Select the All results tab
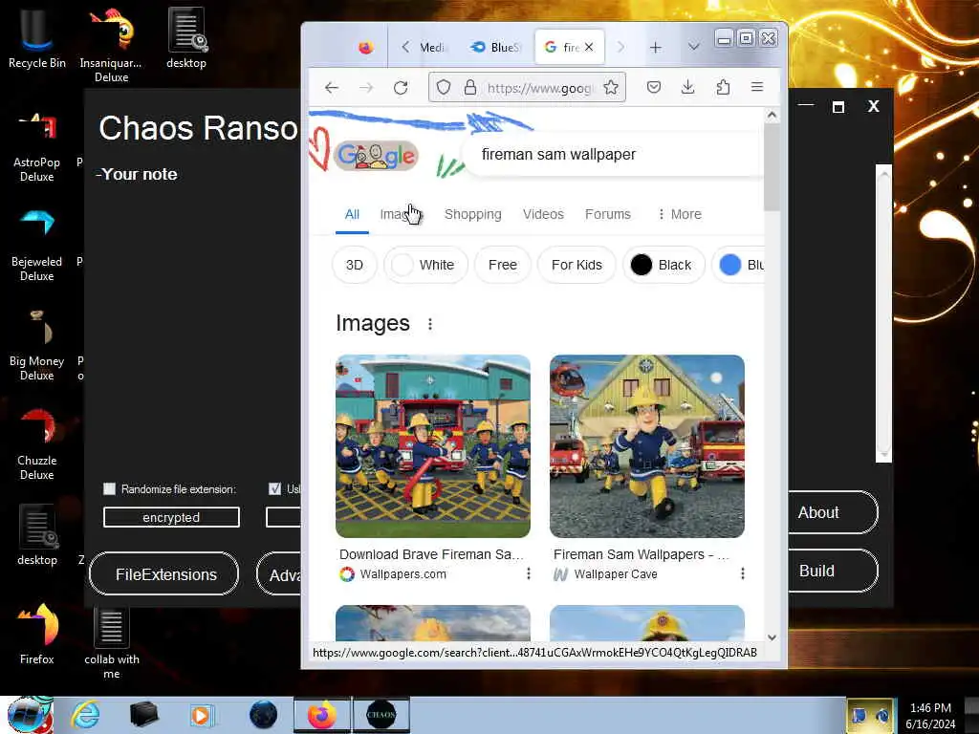This screenshot has height=734, width=979. coord(352,215)
